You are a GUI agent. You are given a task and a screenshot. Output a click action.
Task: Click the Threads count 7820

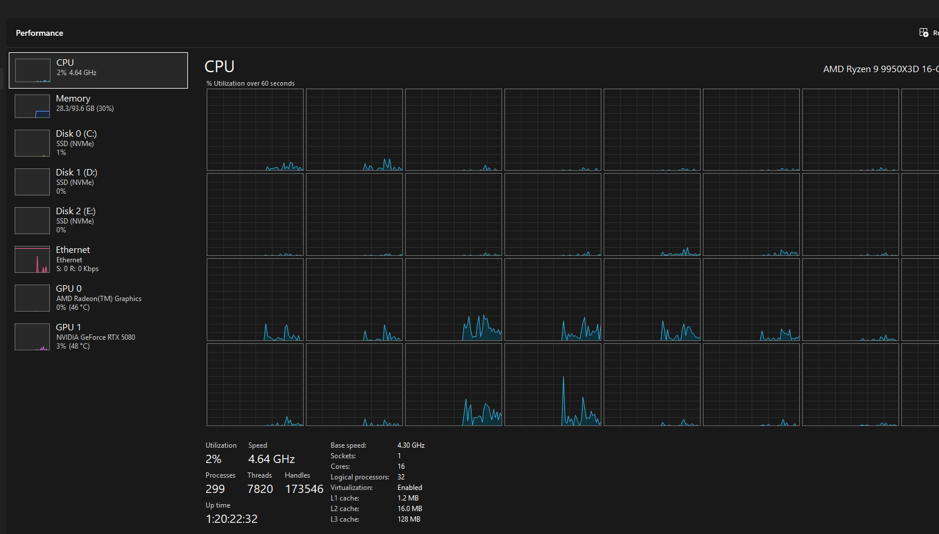pos(260,489)
